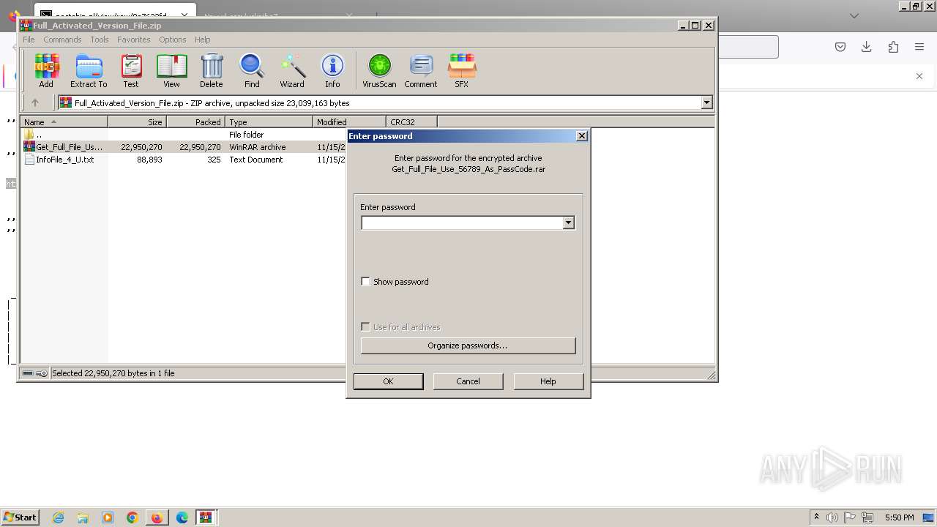Click the Enter password input field
937x527 pixels.
(x=462, y=223)
